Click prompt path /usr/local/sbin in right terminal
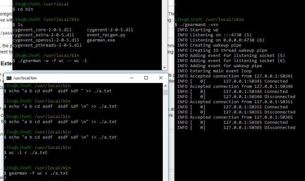The image size is (305, 181). (225, 19)
